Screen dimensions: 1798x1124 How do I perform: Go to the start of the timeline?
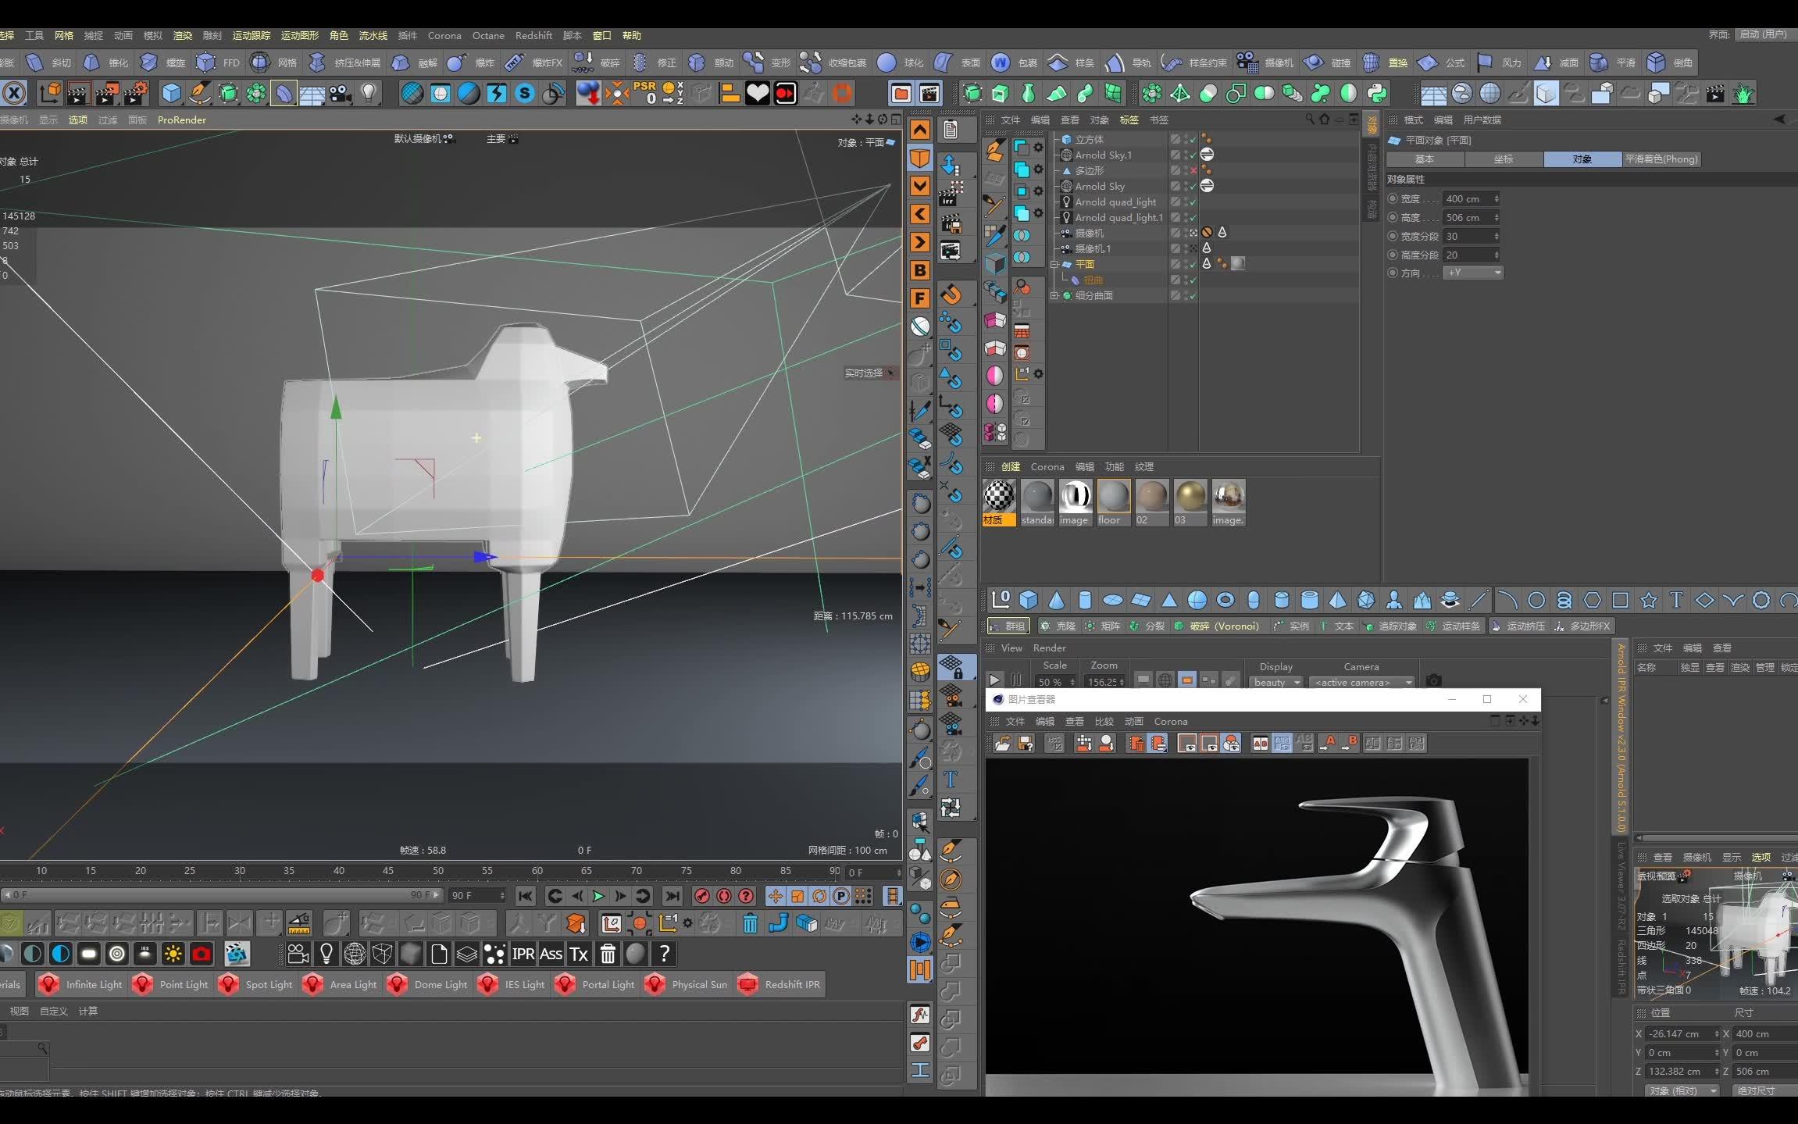525,896
